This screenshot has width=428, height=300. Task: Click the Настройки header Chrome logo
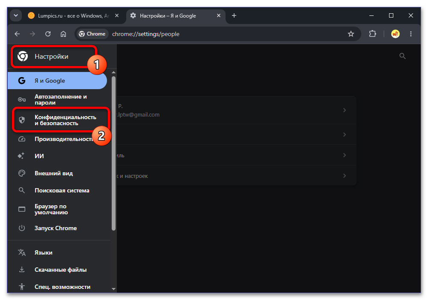click(x=23, y=56)
